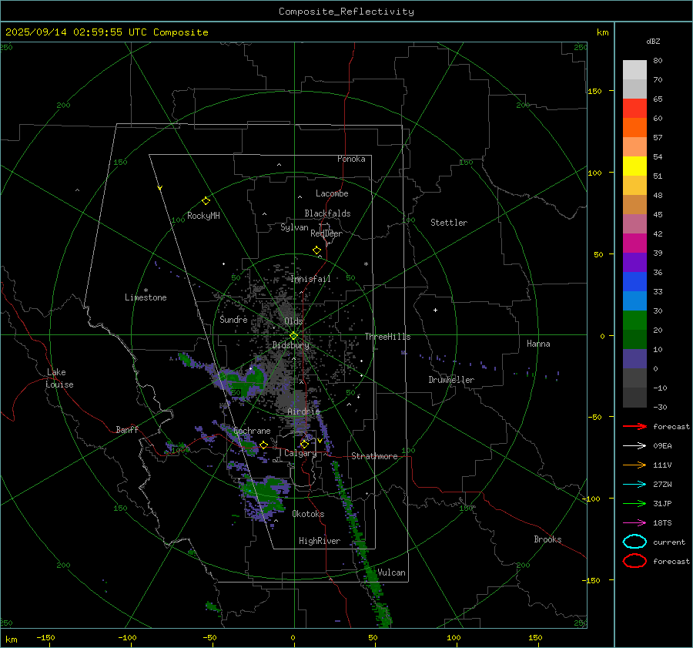Select the indigo 10–0 dBZ swatch
This screenshot has height=648, width=693.
[x=634, y=359]
